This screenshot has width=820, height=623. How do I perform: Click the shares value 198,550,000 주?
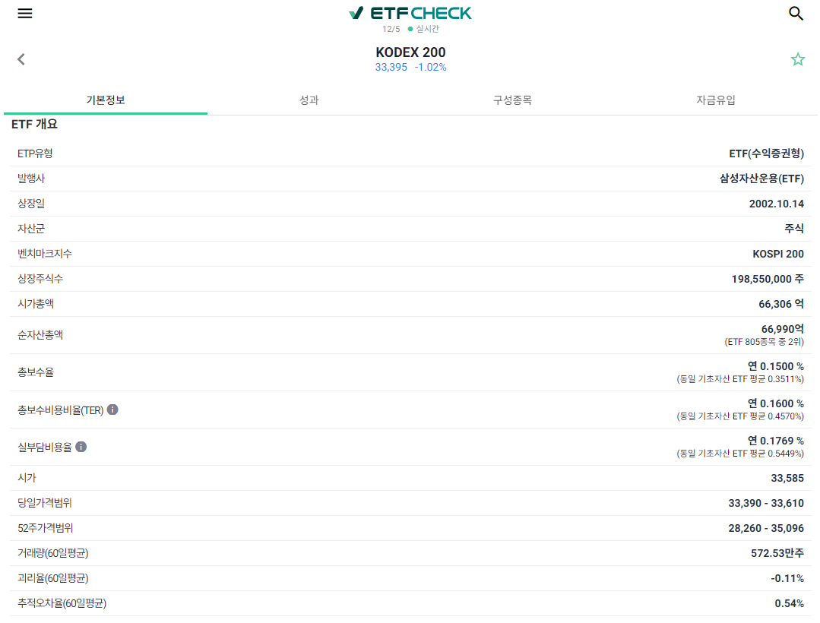tap(767, 279)
